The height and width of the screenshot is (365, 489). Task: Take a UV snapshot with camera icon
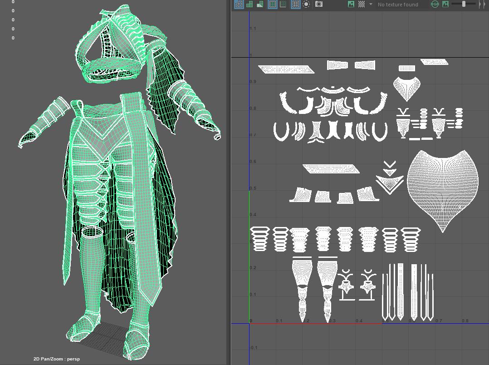coord(319,4)
